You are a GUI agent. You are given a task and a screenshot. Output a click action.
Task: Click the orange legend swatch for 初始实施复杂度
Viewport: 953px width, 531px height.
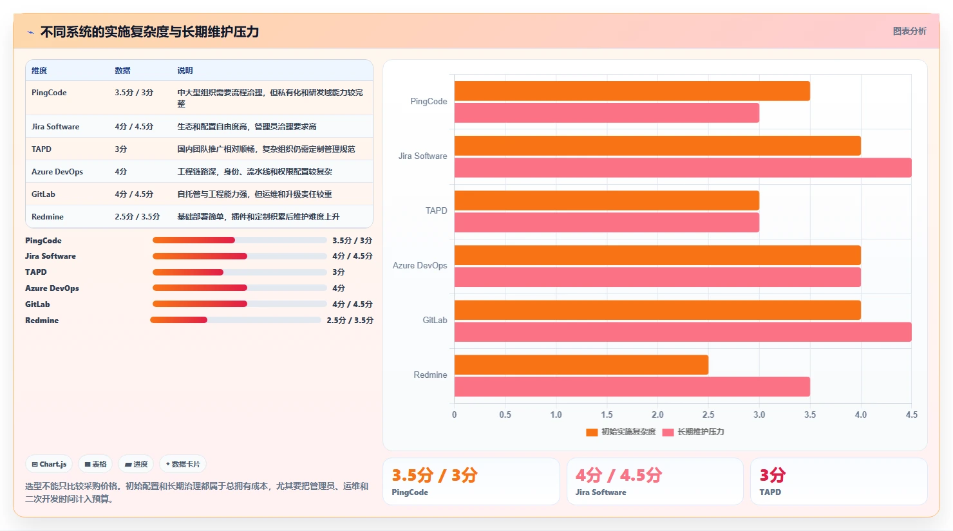point(592,432)
